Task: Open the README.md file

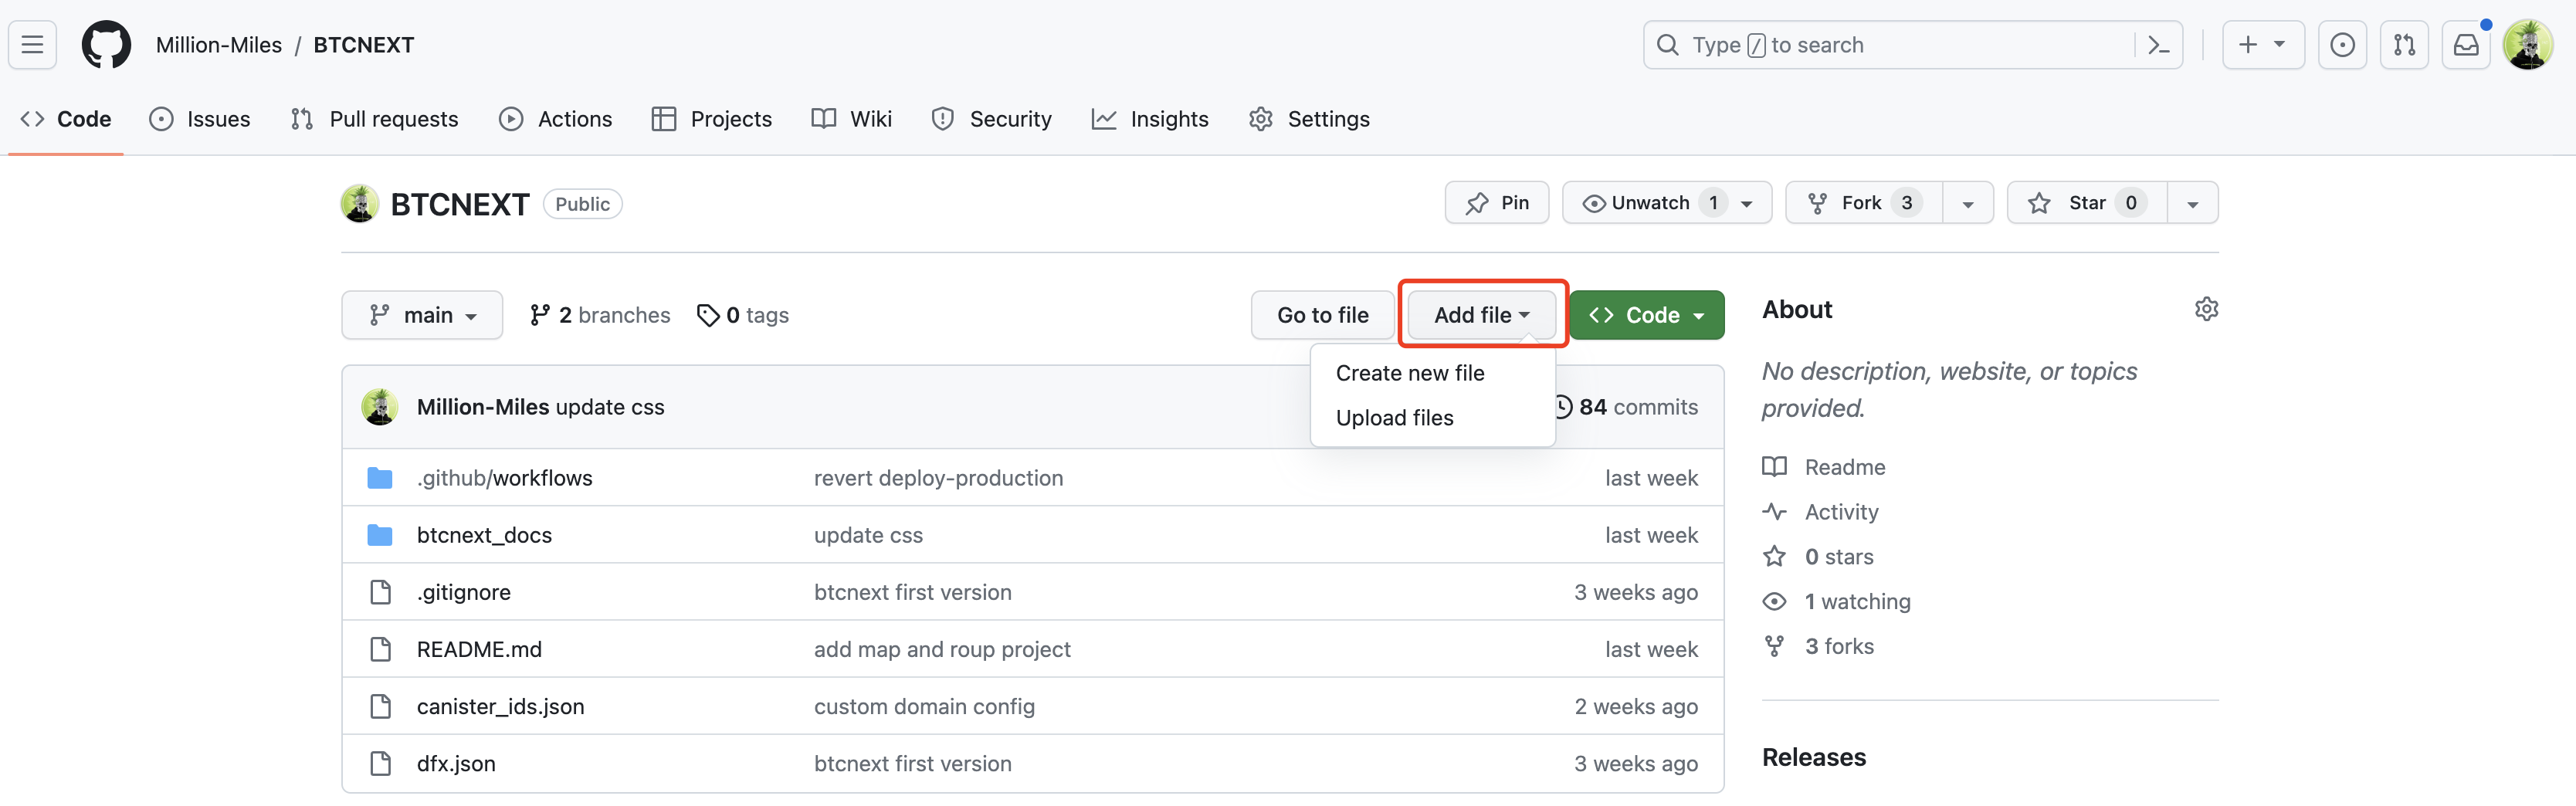Action: 479,649
